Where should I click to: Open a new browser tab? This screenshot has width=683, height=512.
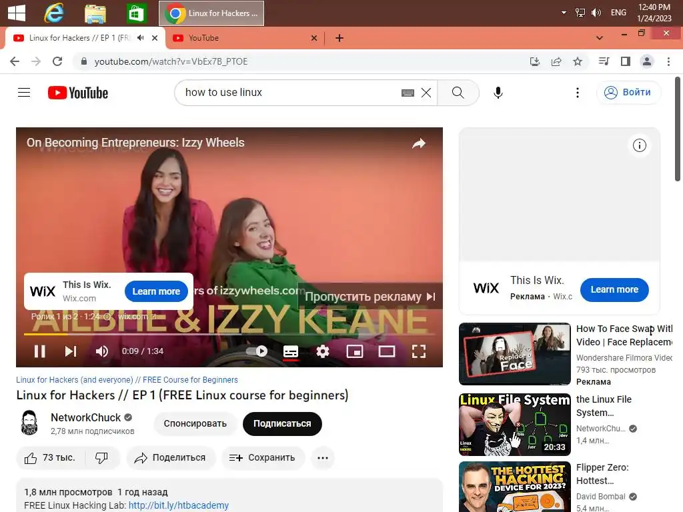point(339,38)
